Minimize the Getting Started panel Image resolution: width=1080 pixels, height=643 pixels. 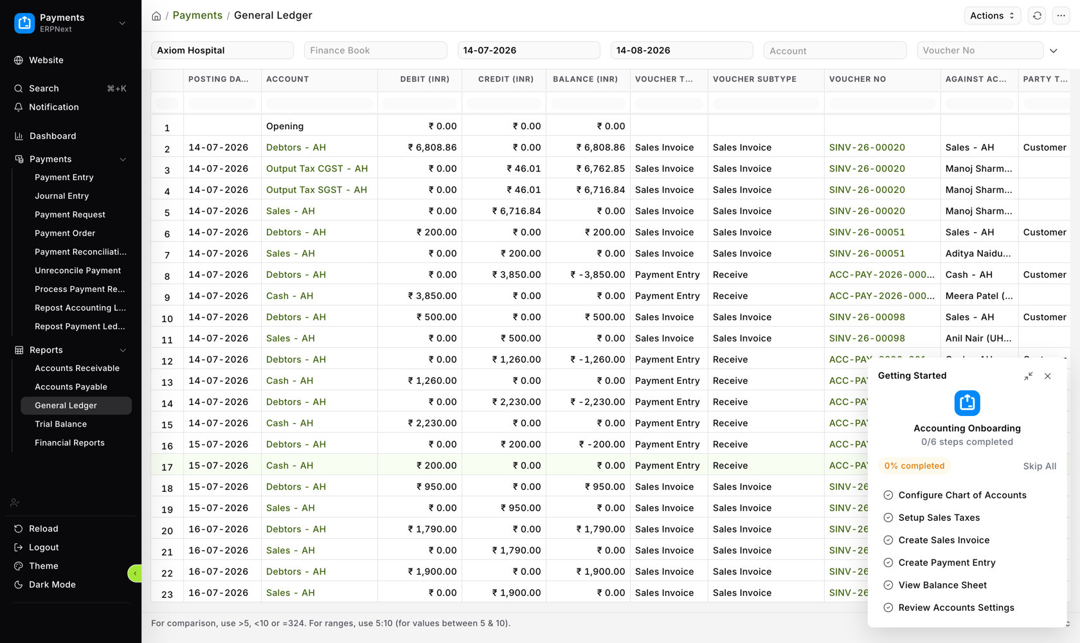coord(1029,376)
